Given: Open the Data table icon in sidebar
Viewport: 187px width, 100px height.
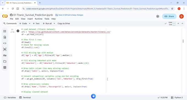Looking at the screenshot, I should click(x=5, y=68).
